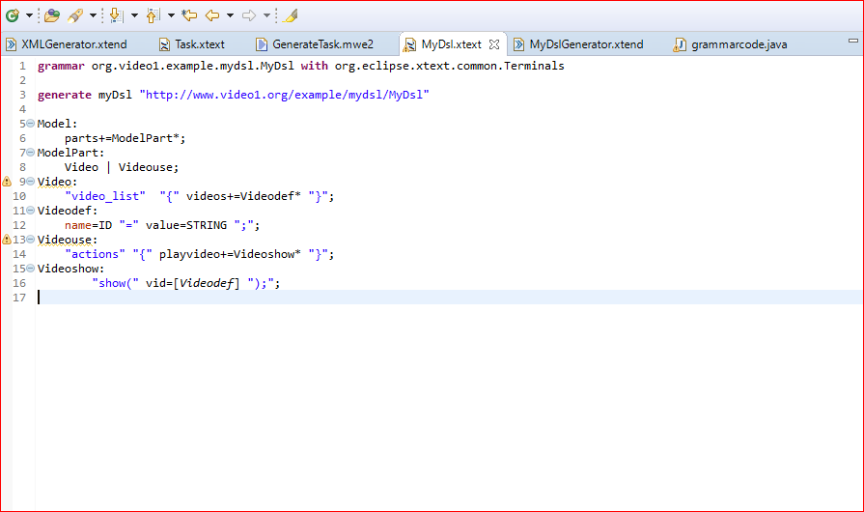Click 'playvideo+=Videoshow*' on line 14
Image resolution: width=864 pixels, height=512 pixels.
231,254
